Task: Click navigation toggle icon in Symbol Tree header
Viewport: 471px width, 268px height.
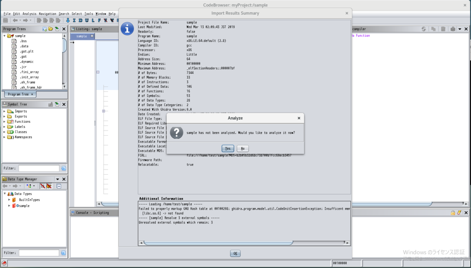Action: tap(57, 104)
